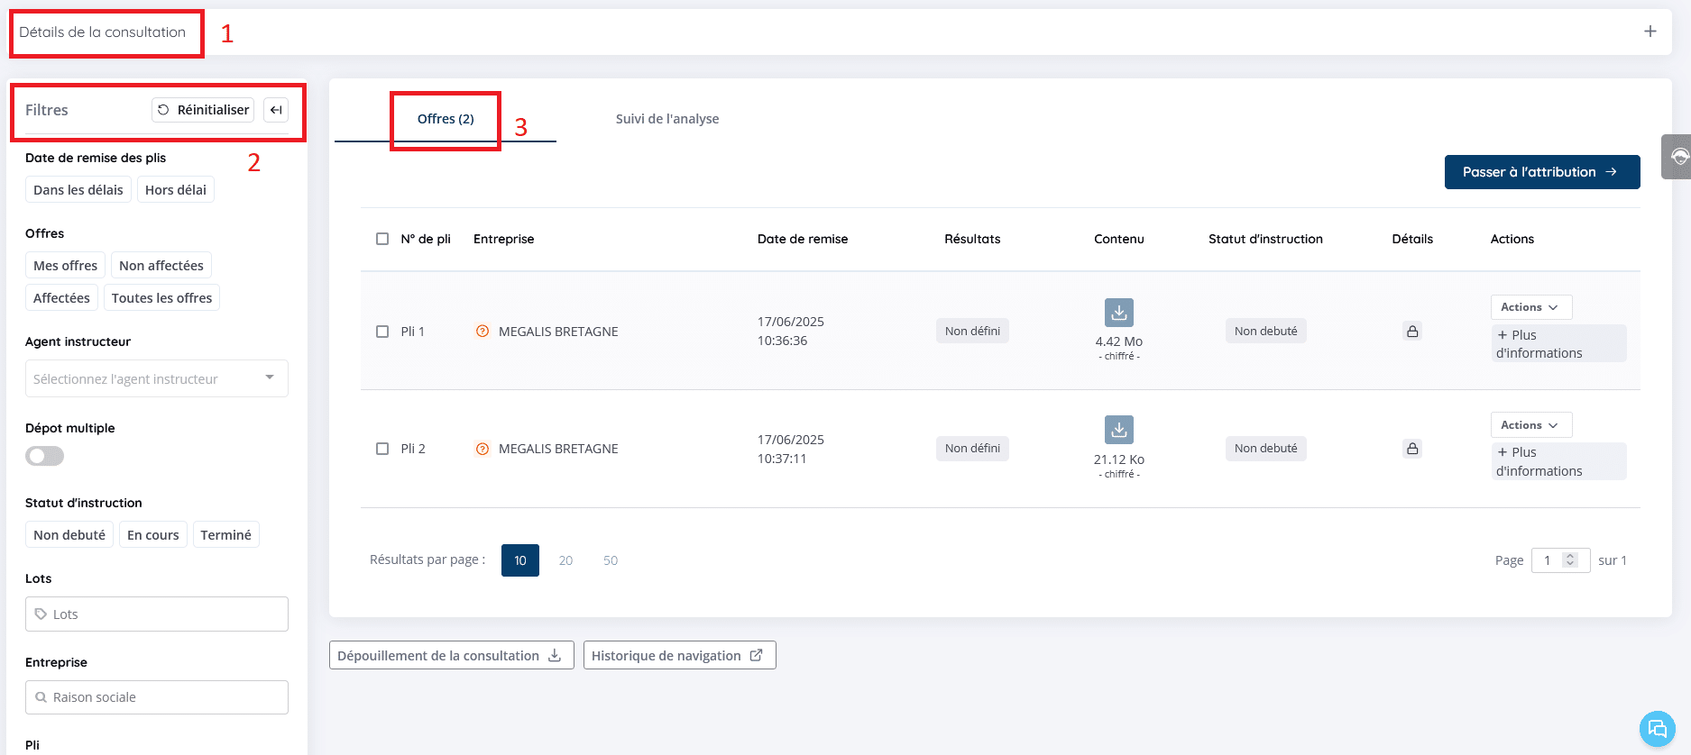This screenshot has height=755, width=1691.
Task: Download Pli 1 content (4.42 Mo)
Action: click(1119, 313)
